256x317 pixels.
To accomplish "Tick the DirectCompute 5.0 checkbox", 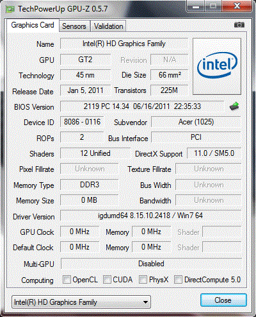I will (x=178, y=279).
